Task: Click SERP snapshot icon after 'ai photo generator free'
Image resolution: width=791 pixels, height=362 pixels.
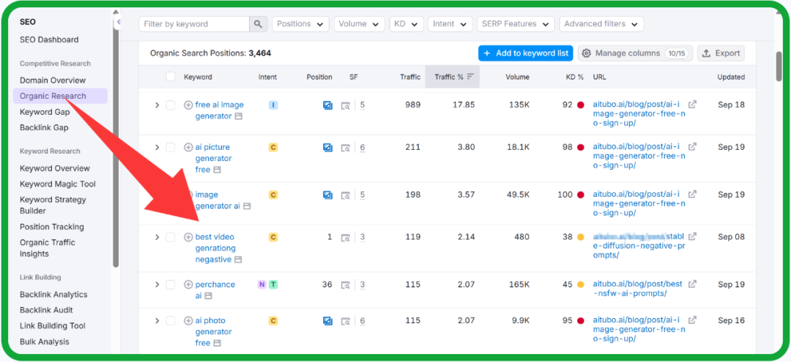Action: click(x=218, y=343)
